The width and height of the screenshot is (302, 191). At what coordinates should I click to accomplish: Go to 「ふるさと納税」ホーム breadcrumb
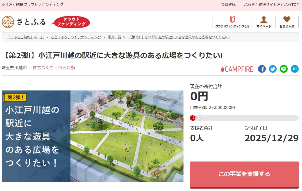[x=25, y=37]
